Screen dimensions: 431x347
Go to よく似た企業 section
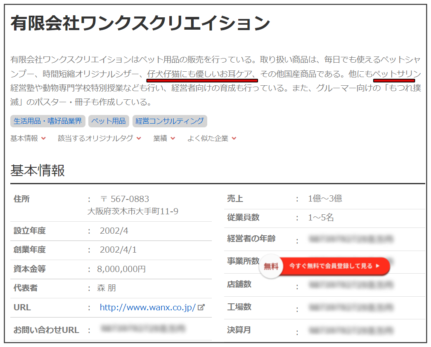[212, 138]
